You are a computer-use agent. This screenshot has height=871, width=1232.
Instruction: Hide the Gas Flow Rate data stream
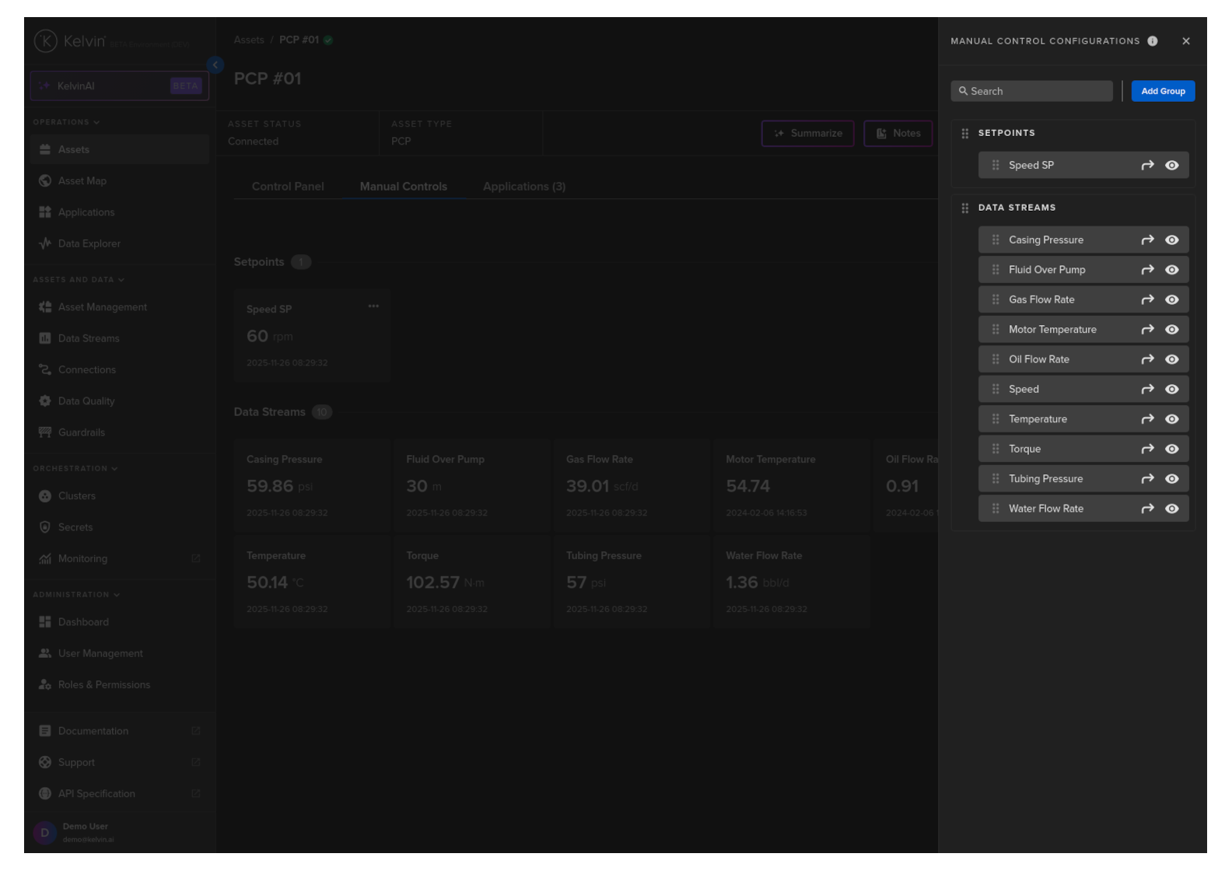point(1171,300)
